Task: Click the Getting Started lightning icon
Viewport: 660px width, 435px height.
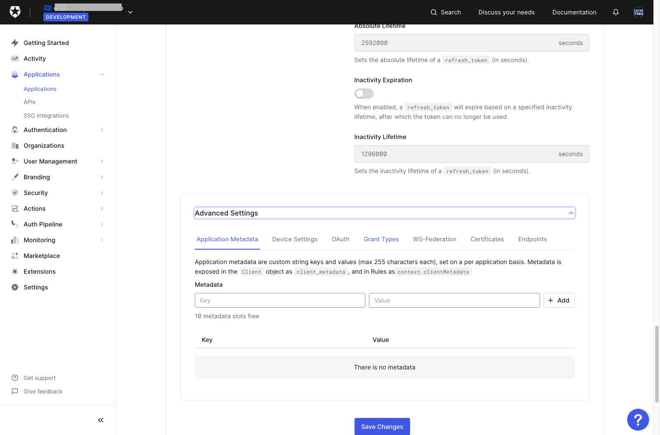Action: point(15,43)
